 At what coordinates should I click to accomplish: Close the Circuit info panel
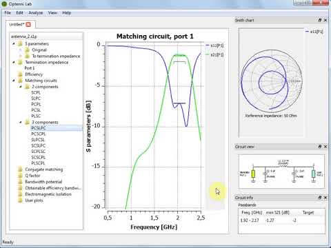pos(325,198)
